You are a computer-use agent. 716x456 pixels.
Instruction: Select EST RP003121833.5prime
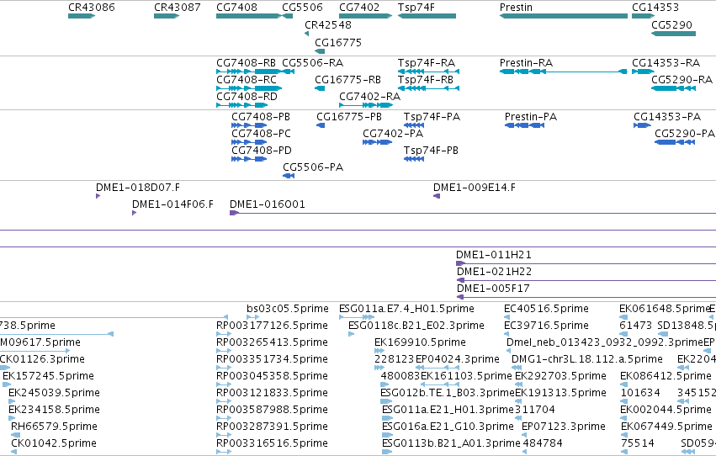click(x=224, y=401)
